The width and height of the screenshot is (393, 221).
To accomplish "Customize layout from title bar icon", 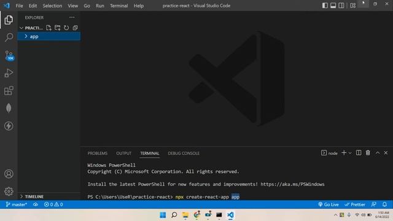I will [352, 6].
